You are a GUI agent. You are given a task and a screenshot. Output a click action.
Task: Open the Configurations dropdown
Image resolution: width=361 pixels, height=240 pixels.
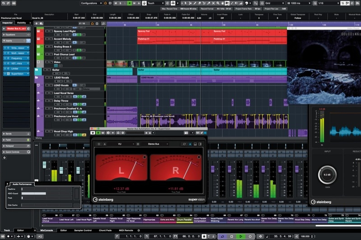coord(92,3)
